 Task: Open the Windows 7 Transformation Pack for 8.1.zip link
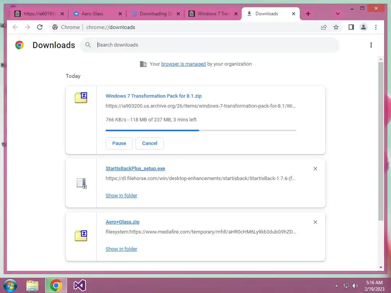[153, 96]
